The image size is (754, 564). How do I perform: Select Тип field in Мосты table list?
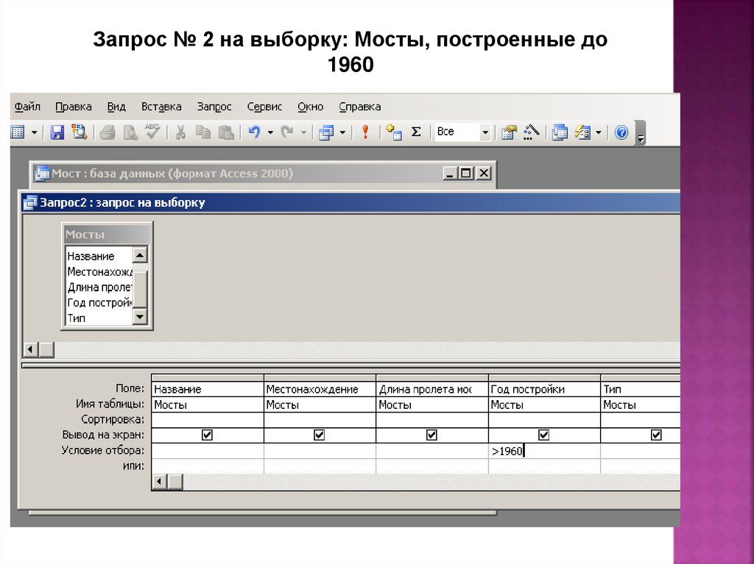click(x=77, y=318)
